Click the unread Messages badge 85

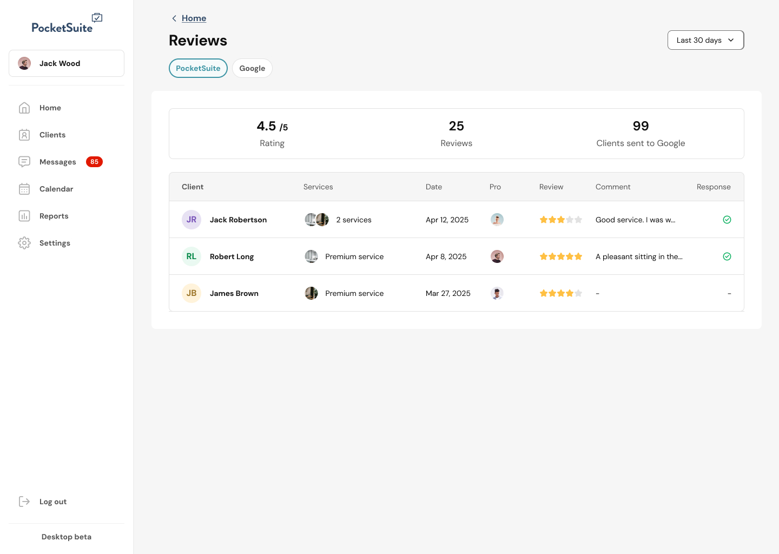pyautogui.click(x=94, y=162)
